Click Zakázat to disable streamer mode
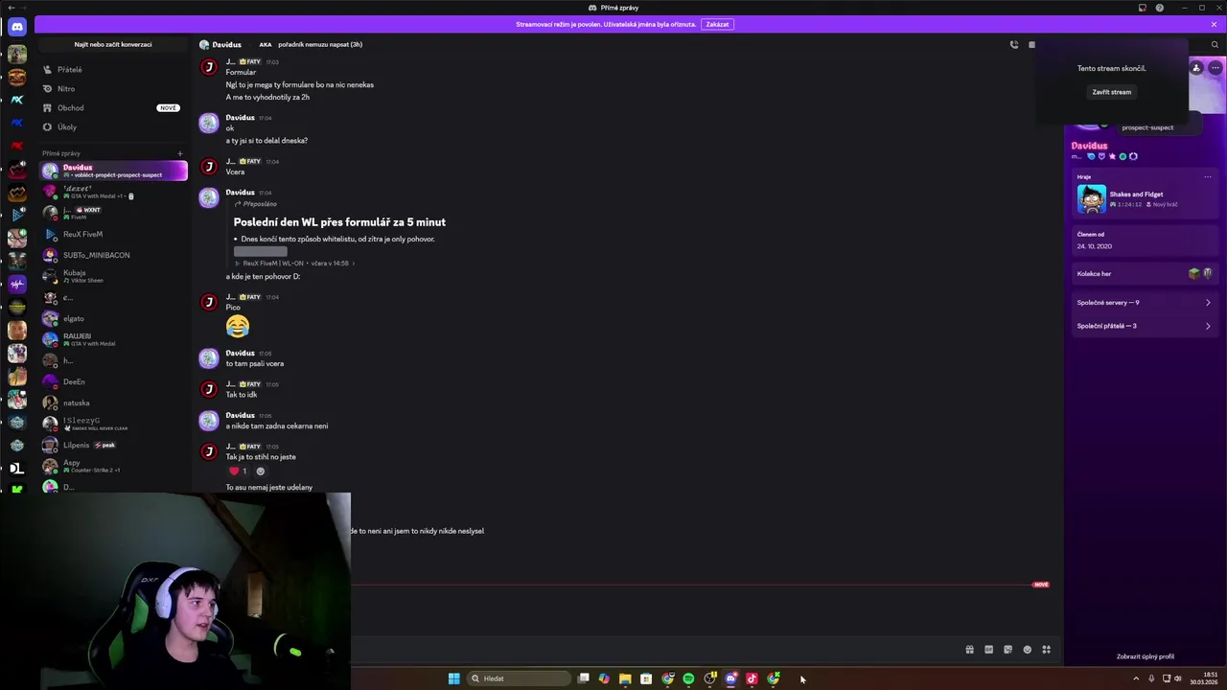 click(x=717, y=24)
